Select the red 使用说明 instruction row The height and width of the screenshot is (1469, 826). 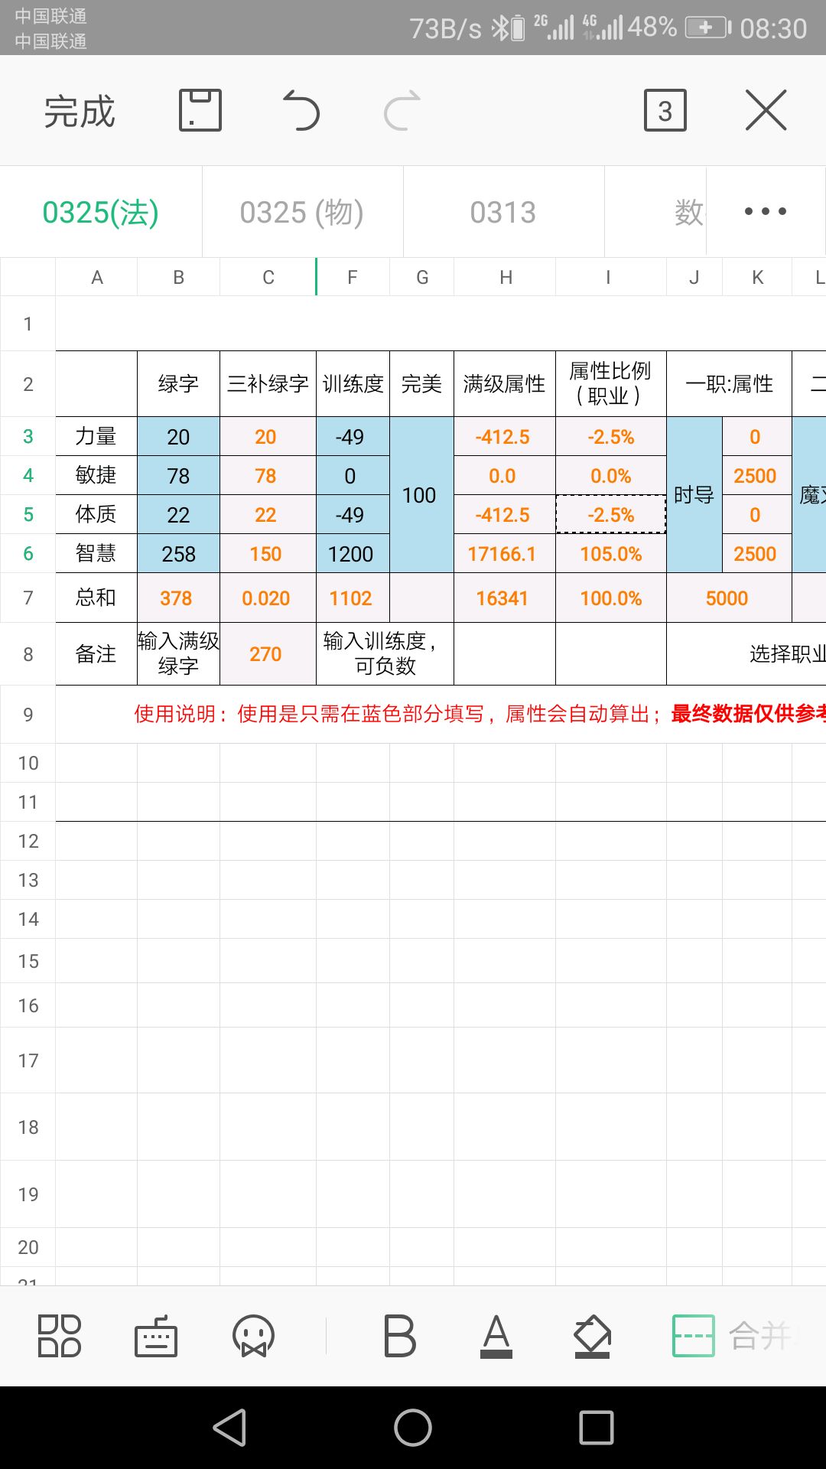click(x=441, y=714)
